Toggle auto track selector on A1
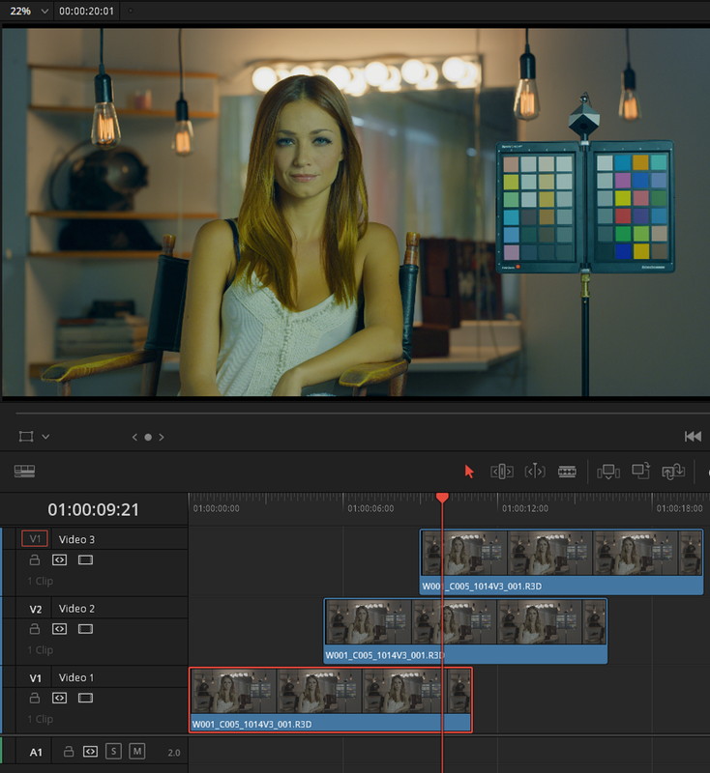Screen dimensions: 710x773 (x=90, y=752)
